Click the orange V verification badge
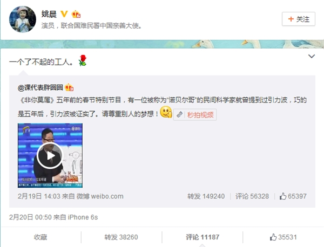Image resolution: width=324 pixels, height=247 pixels. [x=64, y=14]
